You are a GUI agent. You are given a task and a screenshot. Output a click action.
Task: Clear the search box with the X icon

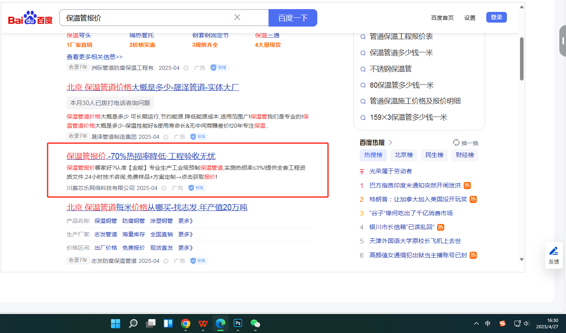point(237,17)
